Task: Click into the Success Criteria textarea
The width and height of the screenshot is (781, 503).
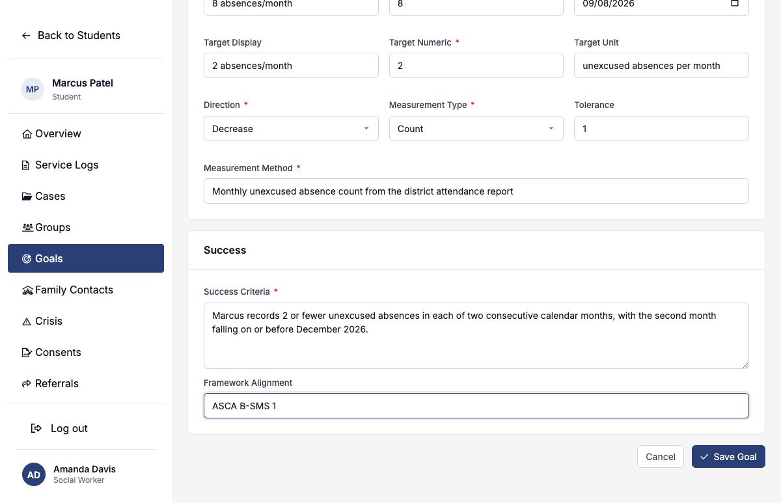Action: click(x=476, y=336)
